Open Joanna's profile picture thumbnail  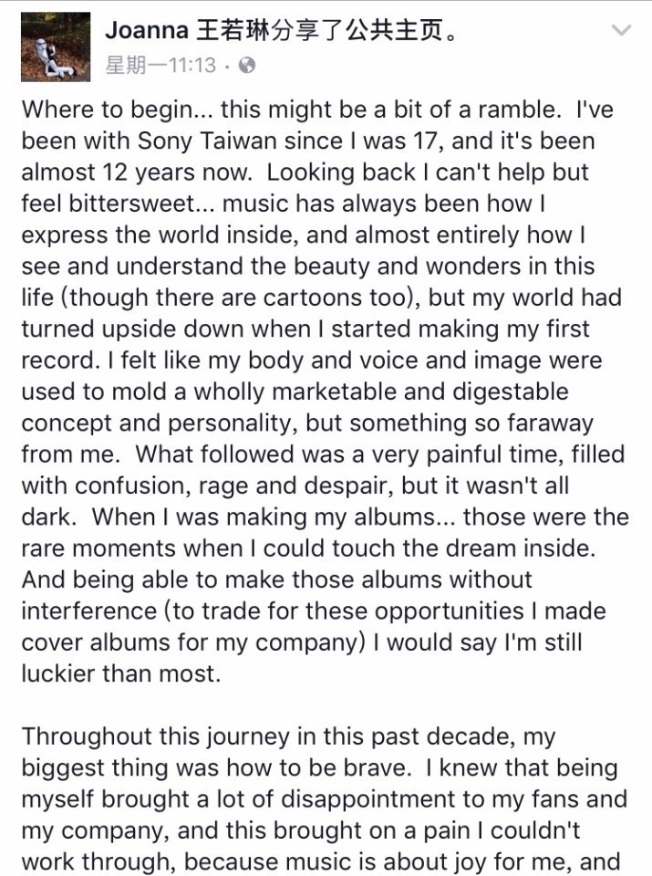click(x=55, y=47)
